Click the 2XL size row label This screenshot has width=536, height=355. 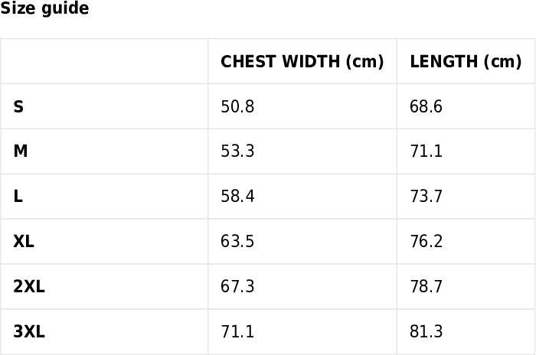pyautogui.click(x=29, y=287)
